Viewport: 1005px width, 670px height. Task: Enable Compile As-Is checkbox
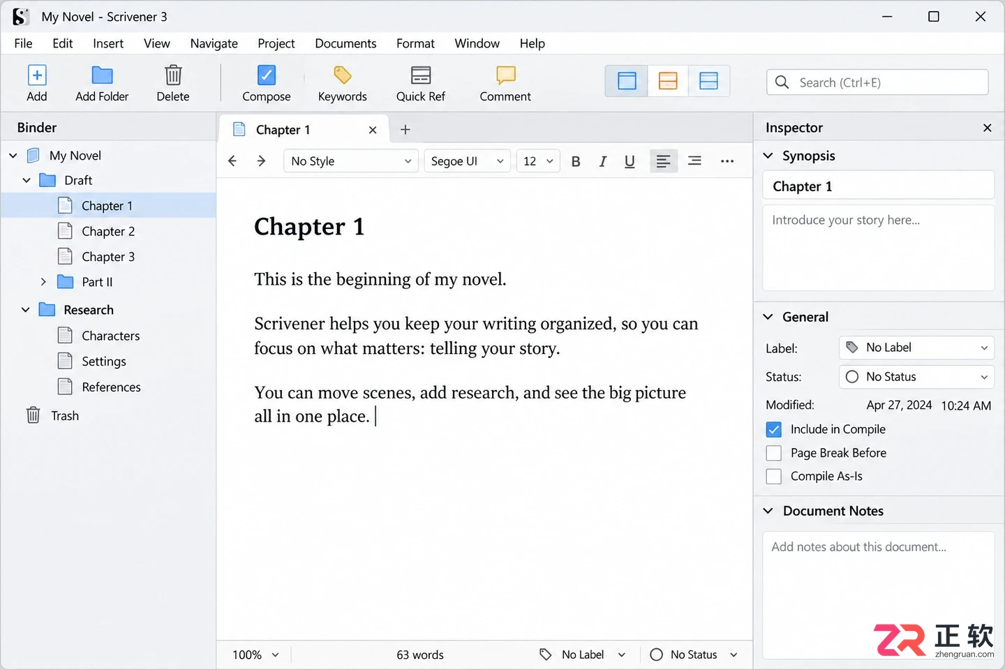774,476
